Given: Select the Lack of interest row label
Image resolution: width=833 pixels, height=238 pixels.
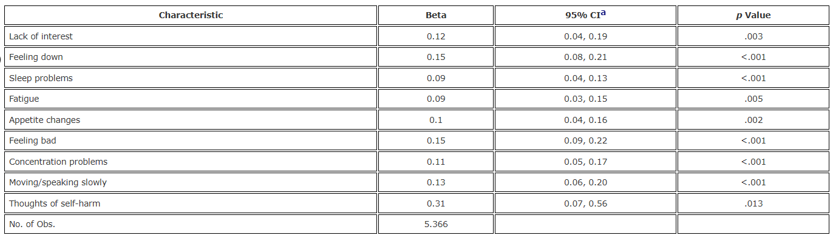Looking at the screenshot, I should coord(41,36).
